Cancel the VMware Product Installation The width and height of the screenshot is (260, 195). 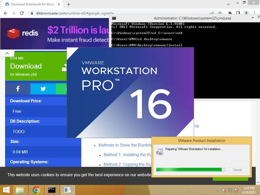click(237, 170)
